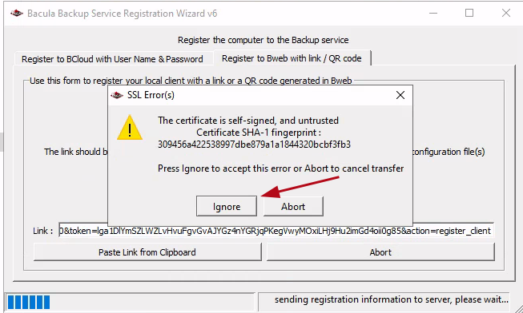
Task: Close the Bacula Registration Wizard window
Action: pos(506,13)
